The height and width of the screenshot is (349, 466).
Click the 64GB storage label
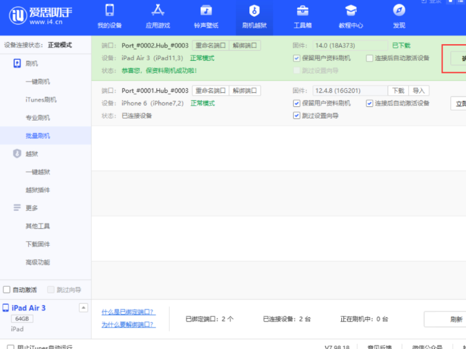tap(22, 319)
